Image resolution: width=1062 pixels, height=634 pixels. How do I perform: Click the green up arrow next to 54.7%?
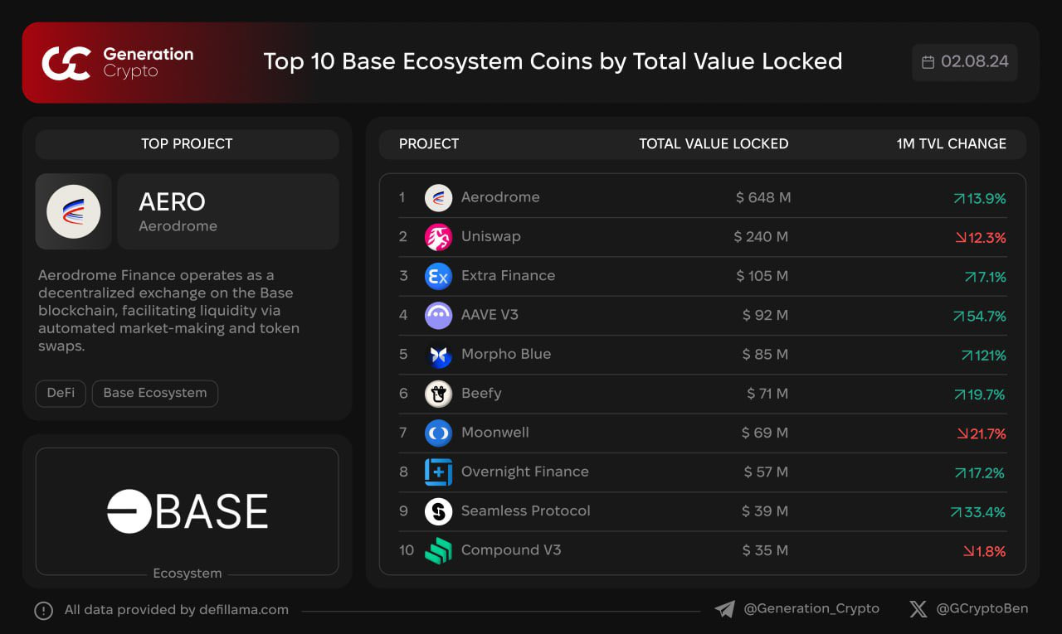tap(959, 317)
